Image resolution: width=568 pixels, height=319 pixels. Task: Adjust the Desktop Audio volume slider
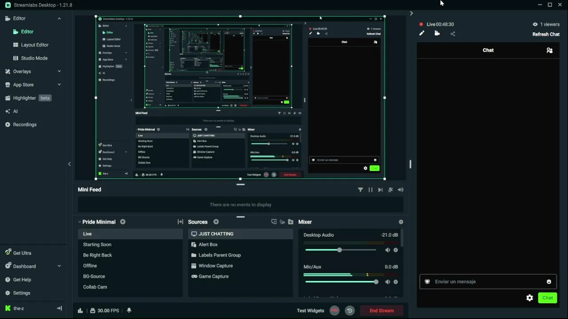[x=340, y=250]
